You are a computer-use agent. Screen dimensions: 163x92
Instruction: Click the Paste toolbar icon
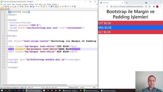pyautogui.click(x=23, y=6)
